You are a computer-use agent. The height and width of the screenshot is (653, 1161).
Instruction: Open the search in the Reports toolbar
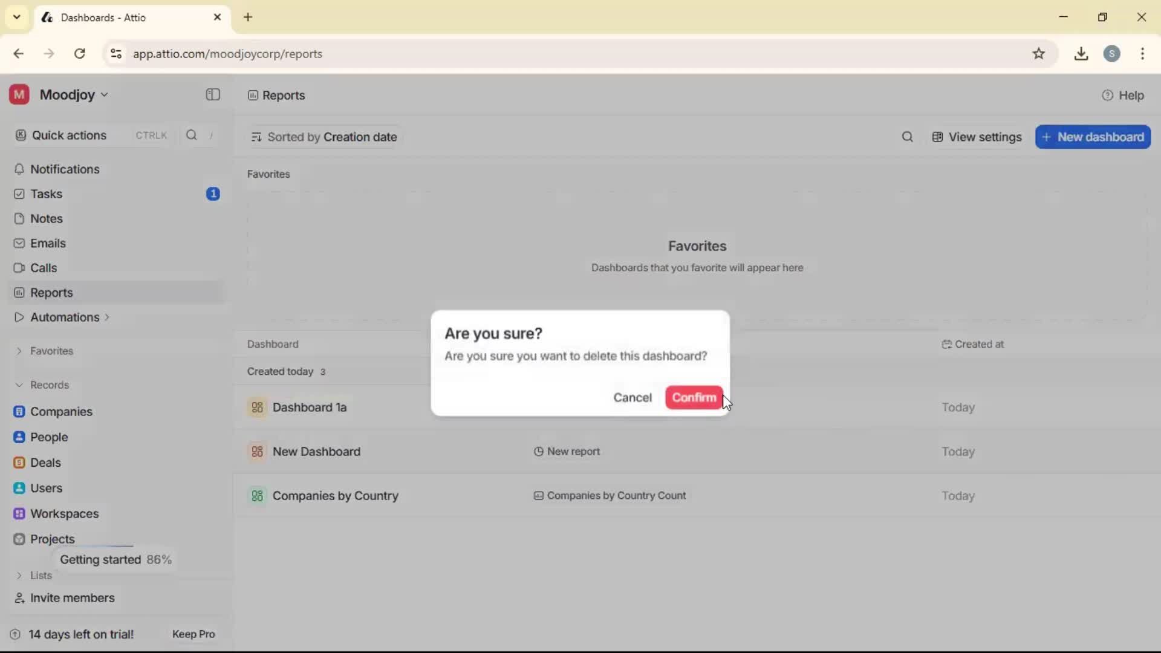coord(907,137)
